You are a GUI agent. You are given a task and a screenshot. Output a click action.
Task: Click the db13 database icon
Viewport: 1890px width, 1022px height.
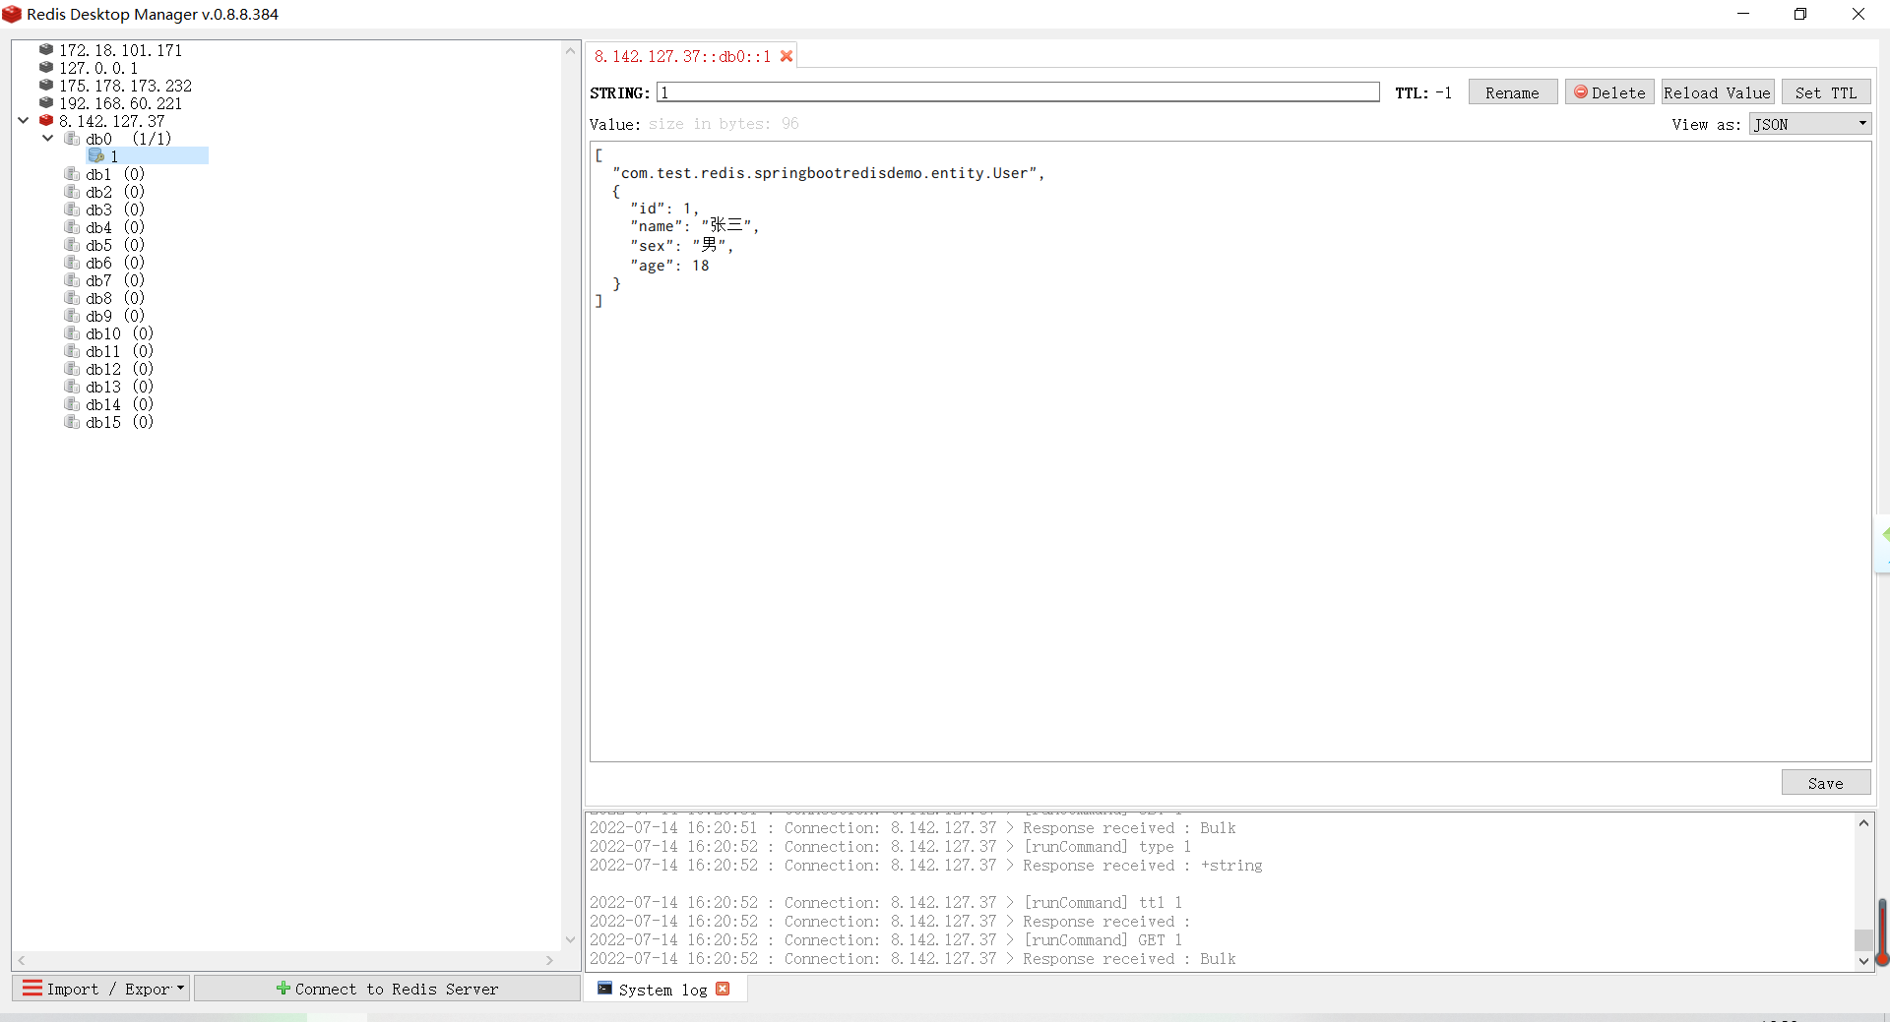click(72, 387)
